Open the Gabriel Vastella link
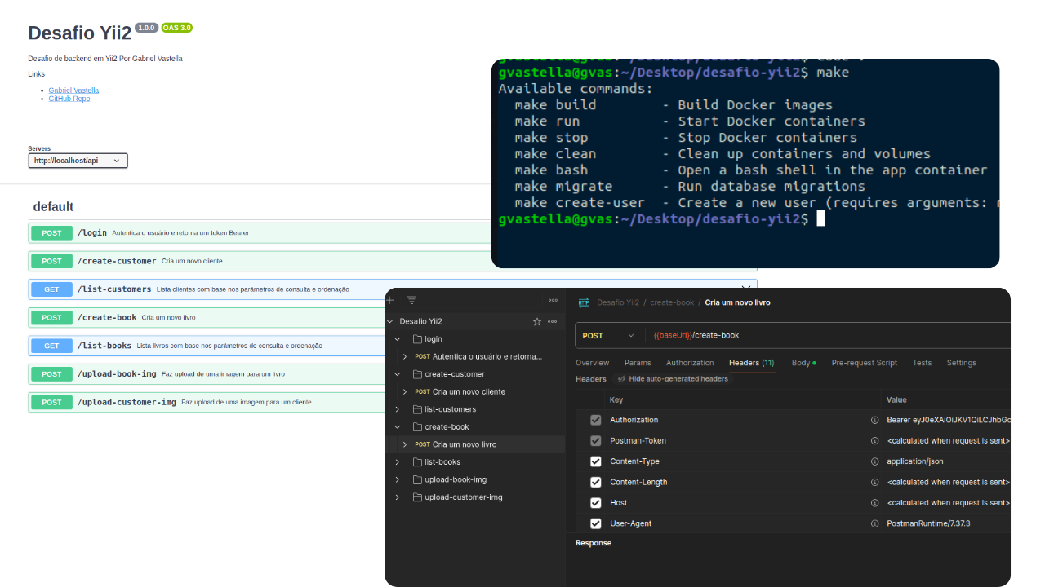 (73, 90)
